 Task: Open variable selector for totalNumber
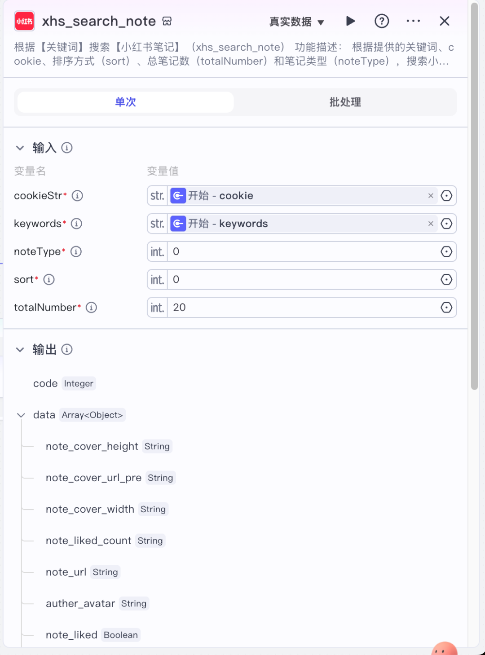tap(446, 308)
